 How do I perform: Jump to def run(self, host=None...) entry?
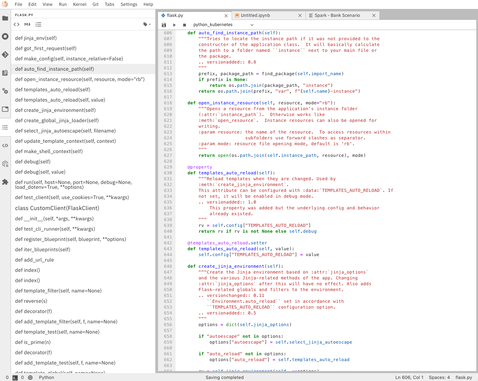tap(83, 185)
